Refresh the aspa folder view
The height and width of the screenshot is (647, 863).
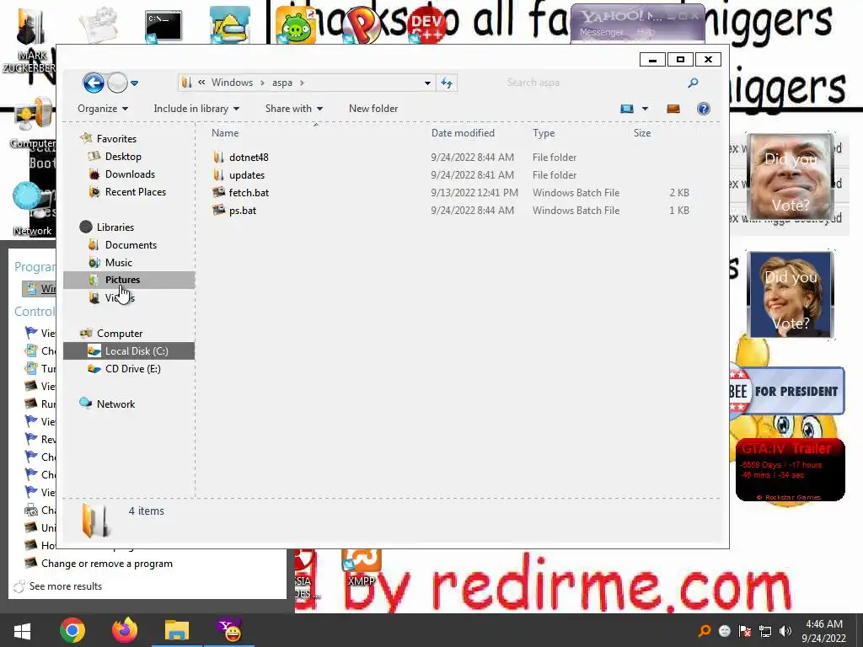447,83
